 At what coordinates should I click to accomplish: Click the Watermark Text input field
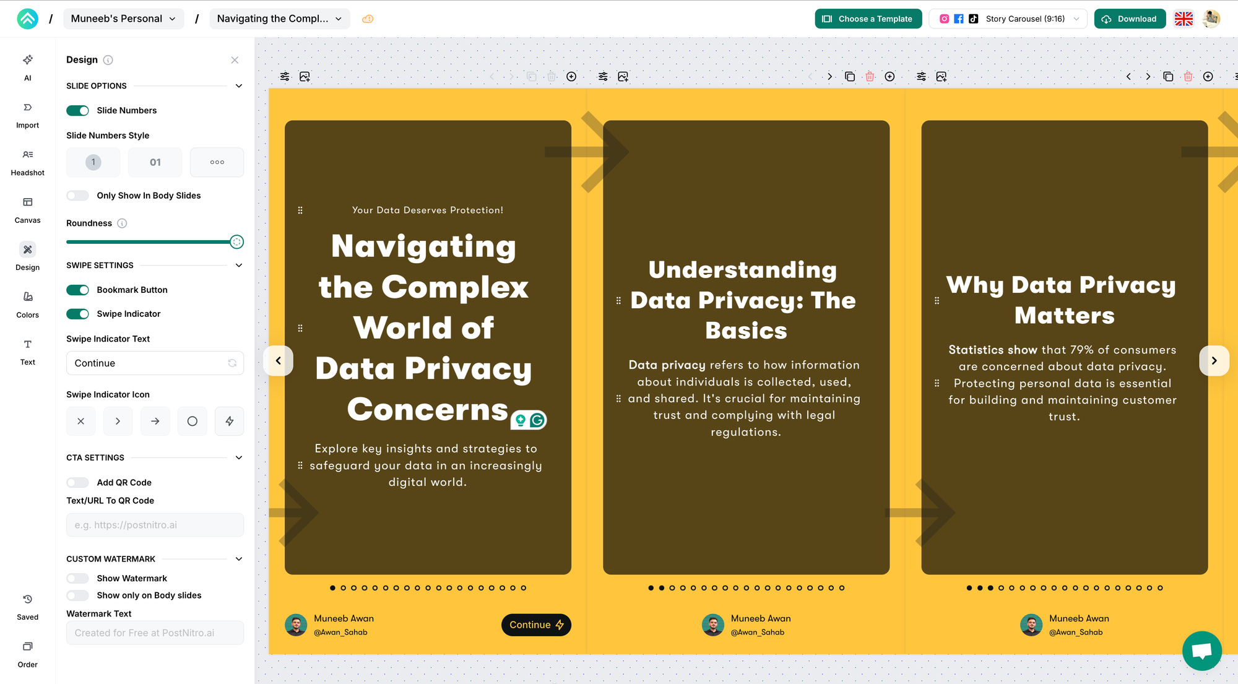click(x=155, y=633)
